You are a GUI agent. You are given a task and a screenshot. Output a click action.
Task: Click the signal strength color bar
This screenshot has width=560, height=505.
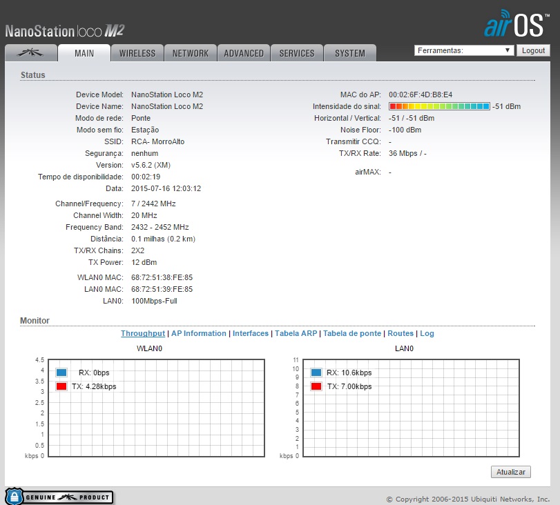coord(439,106)
